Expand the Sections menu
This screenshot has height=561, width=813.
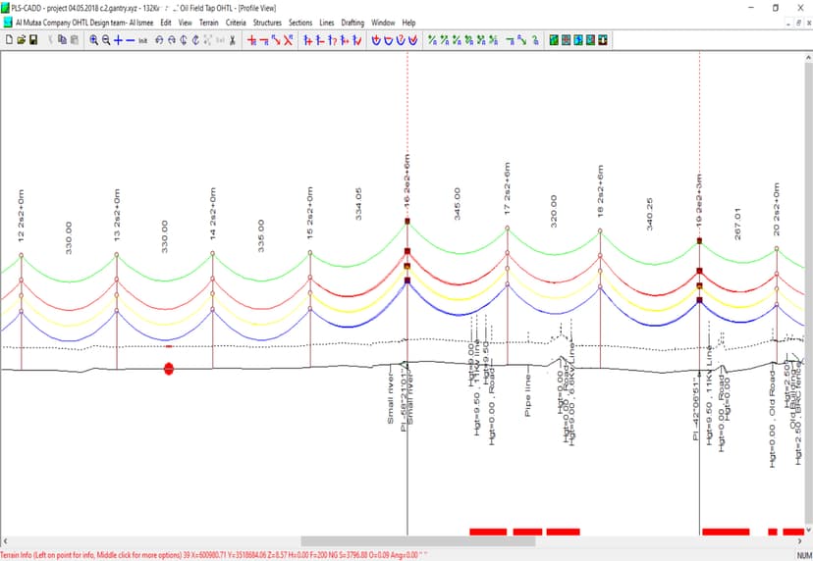[x=300, y=22]
